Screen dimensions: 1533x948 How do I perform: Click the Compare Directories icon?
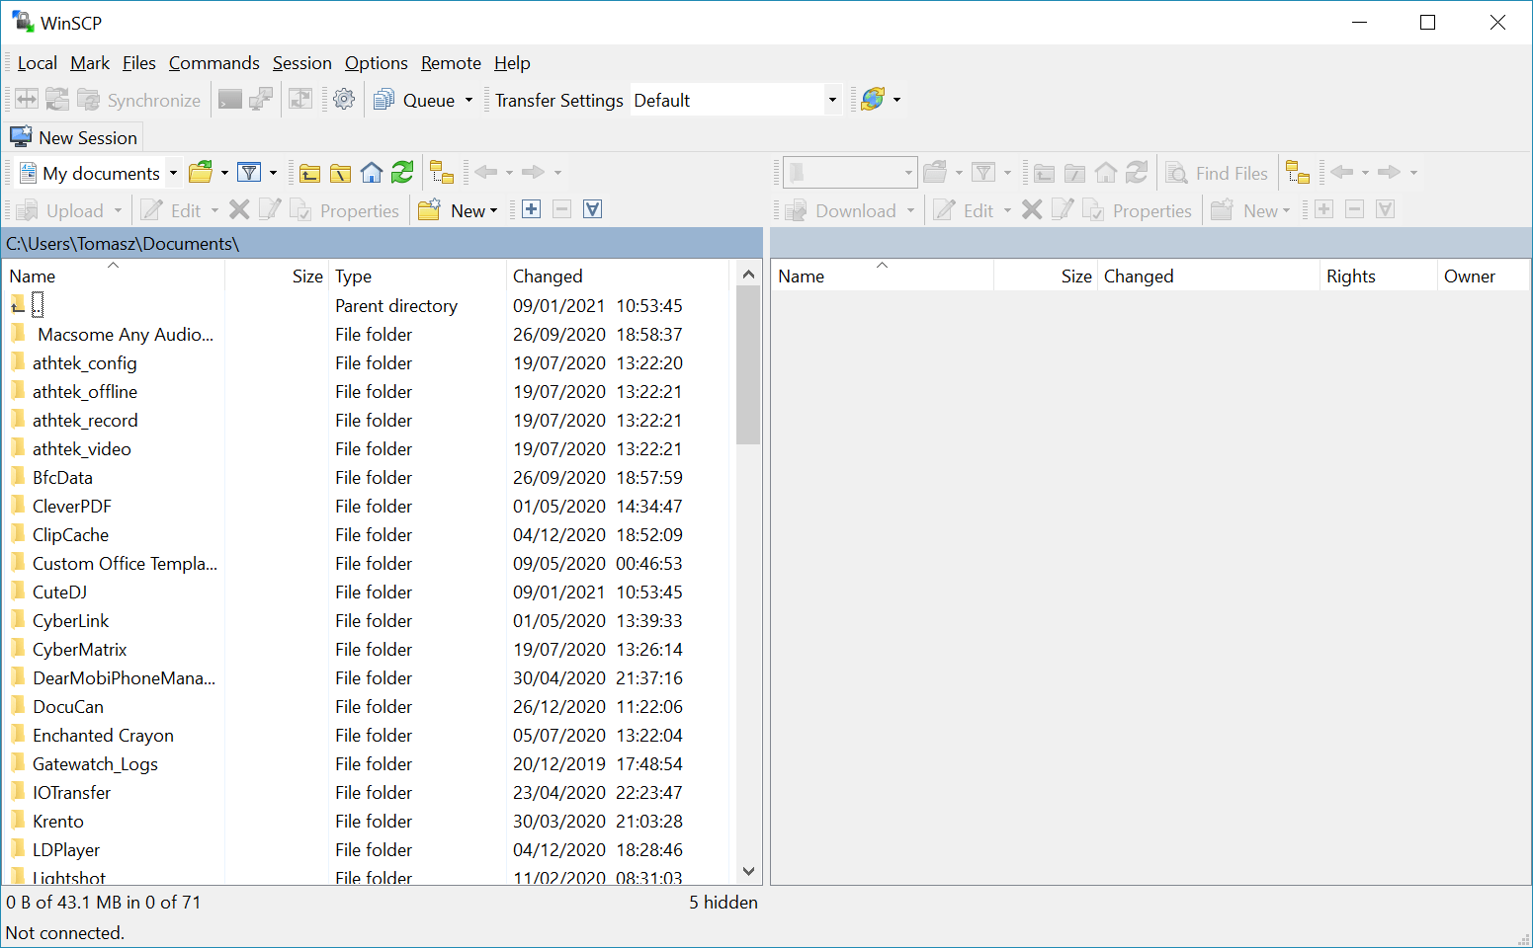coord(27,100)
